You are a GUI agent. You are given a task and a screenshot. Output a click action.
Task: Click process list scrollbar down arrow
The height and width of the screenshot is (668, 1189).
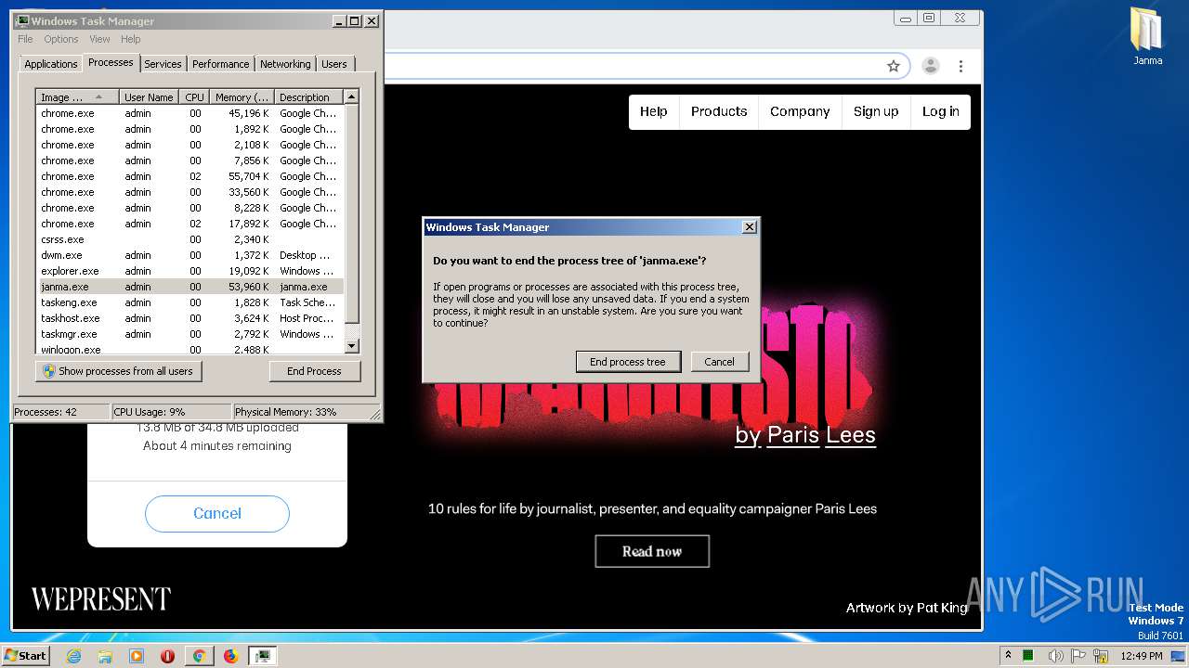pyautogui.click(x=351, y=346)
